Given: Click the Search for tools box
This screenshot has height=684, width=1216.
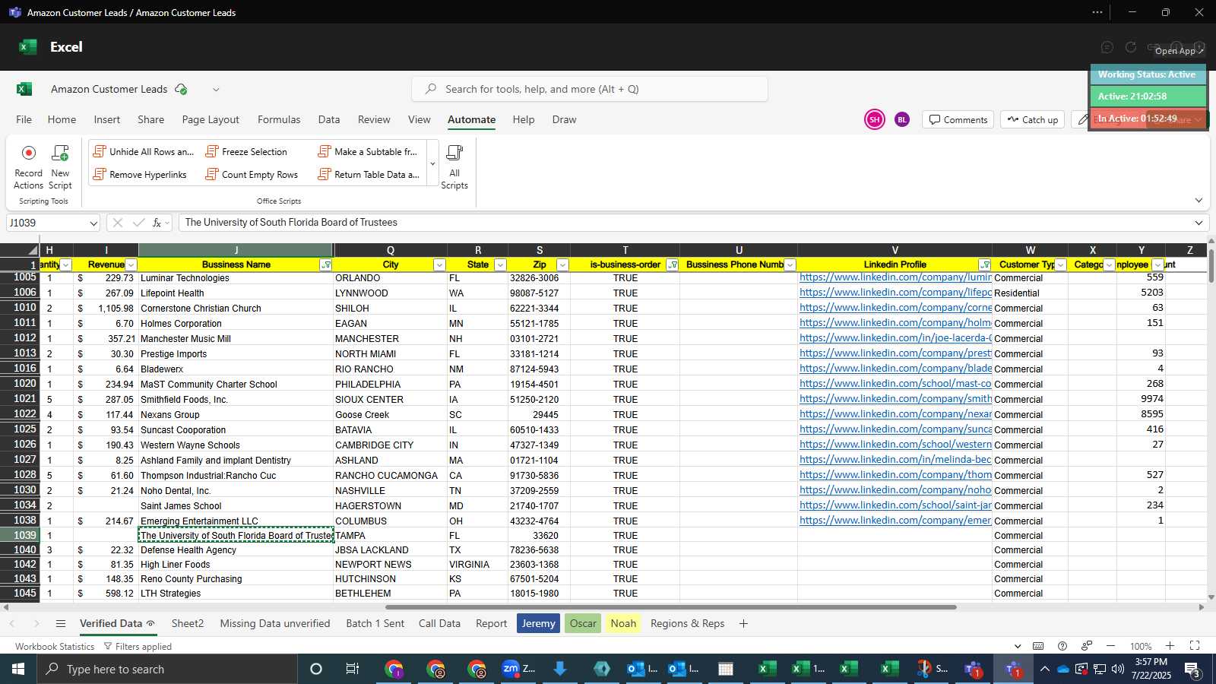Looking at the screenshot, I should pos(590,89).
